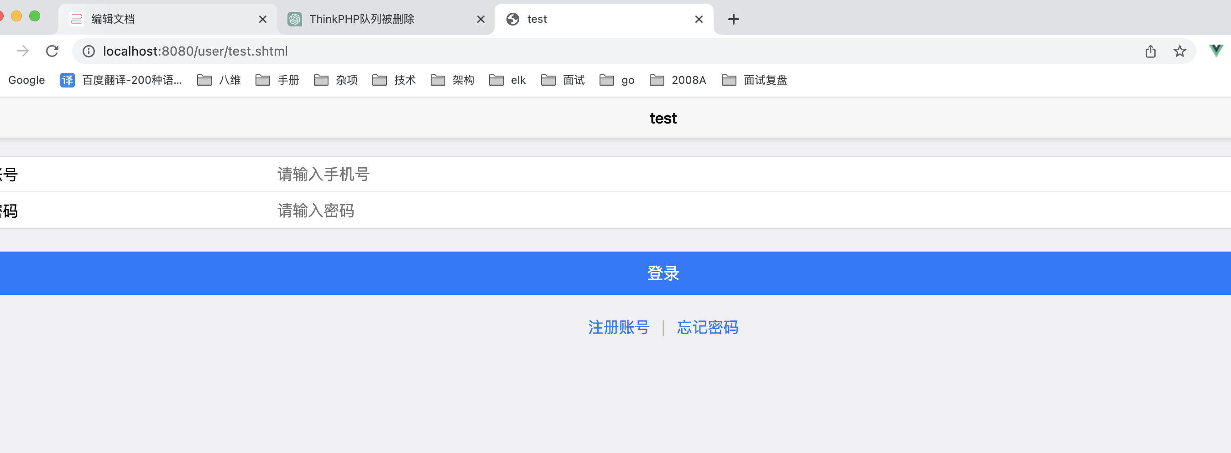Minimize the window with the yellow button
The height and width of the screenshot is (453, 1231).
point(16,16)
